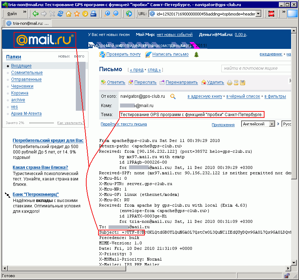This screenshot has height=280, width=299.
Task: View letter as plain text via TXT icon
Action: click(x=236, y=83)
